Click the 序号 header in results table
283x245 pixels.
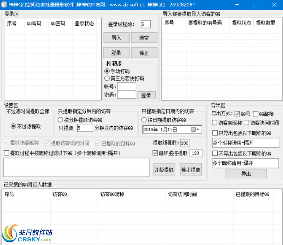coord(26,194)
